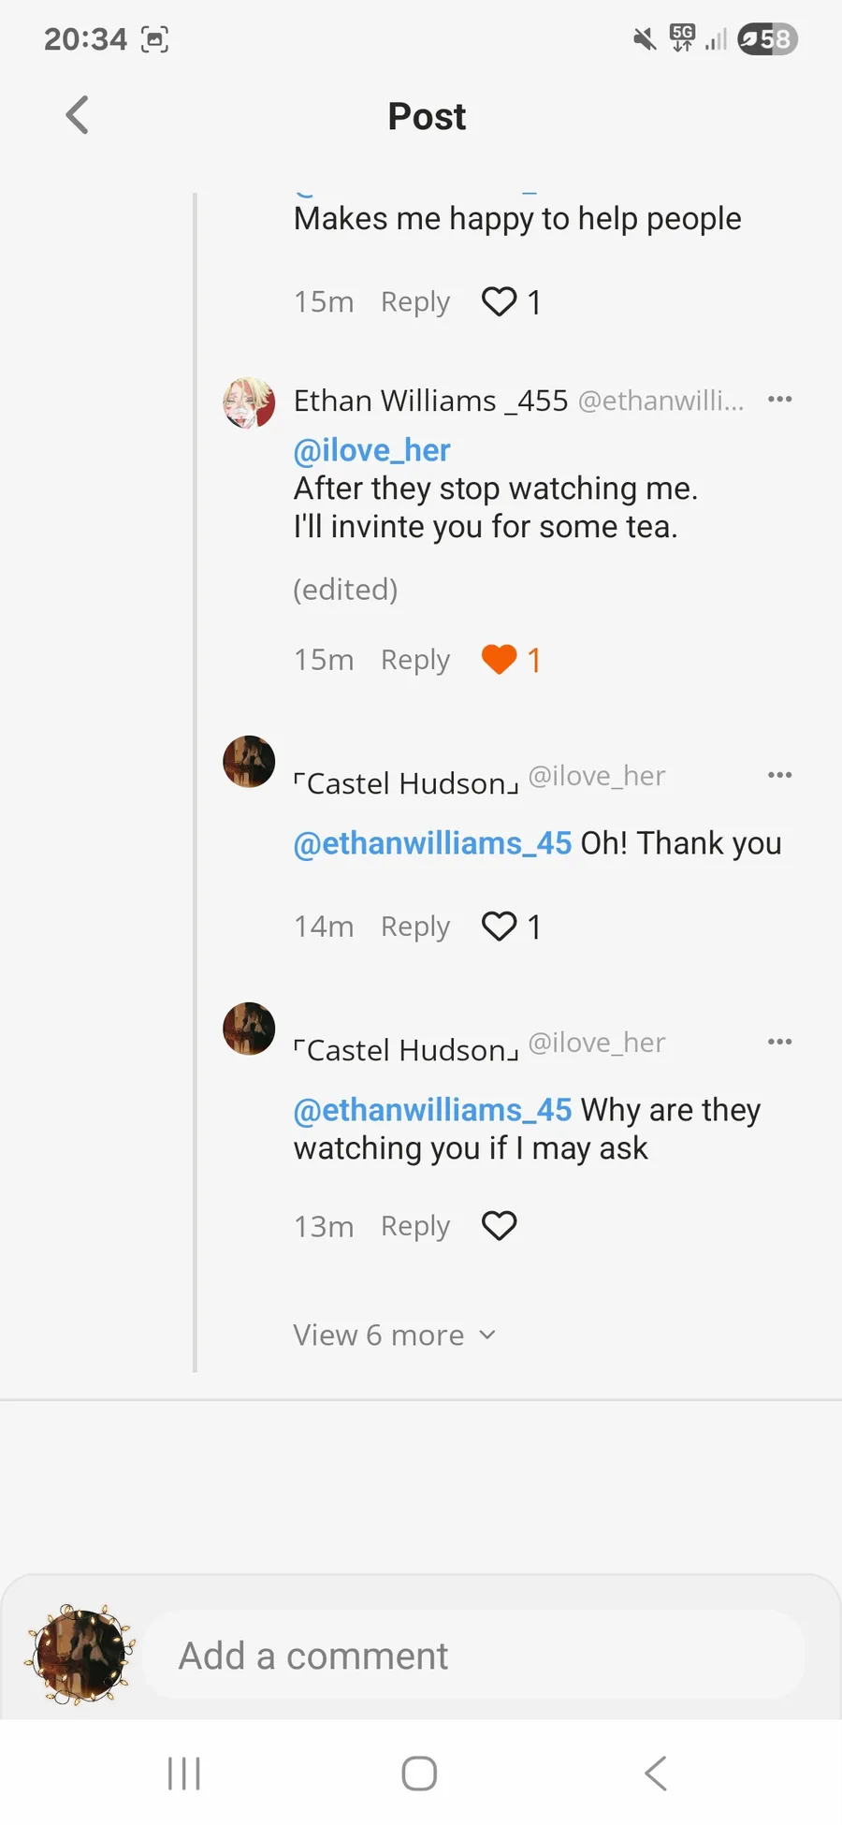Open more options on the 'Oh! Thank you' comment
Image resolution: width=842 pixels, height=1825 pixels.
point(779,775)
